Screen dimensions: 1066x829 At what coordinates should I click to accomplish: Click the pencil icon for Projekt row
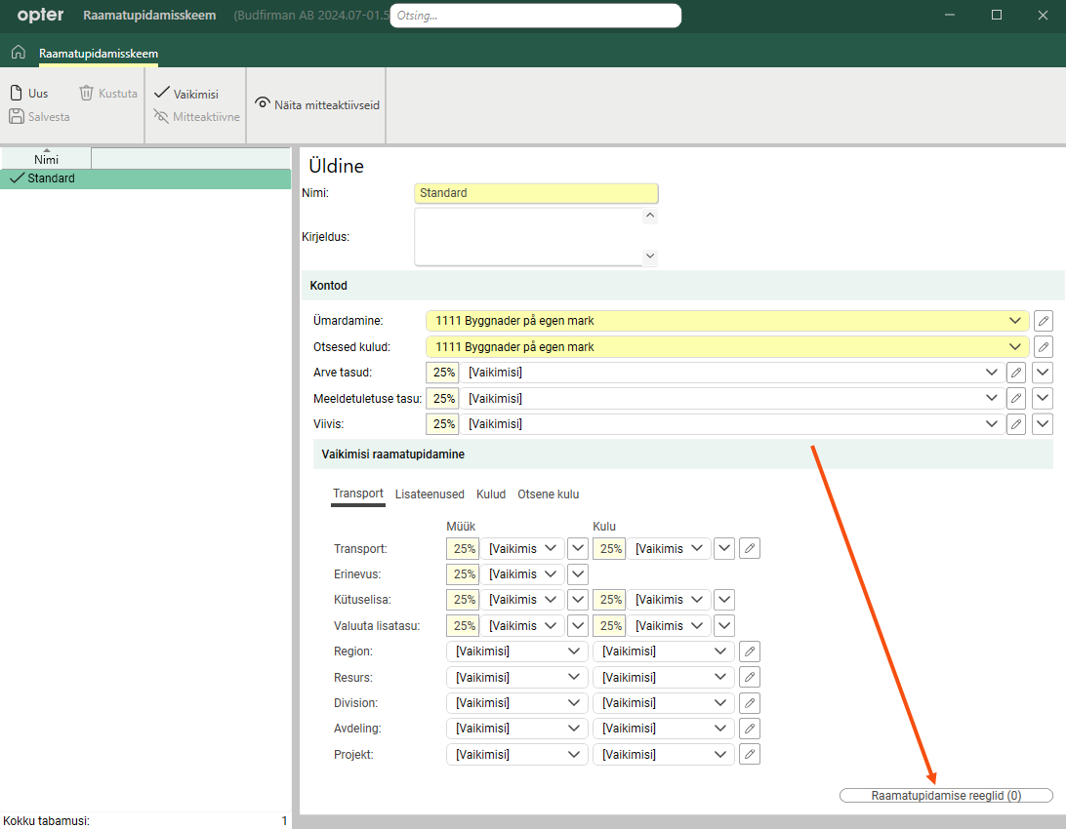click(749, 754)
